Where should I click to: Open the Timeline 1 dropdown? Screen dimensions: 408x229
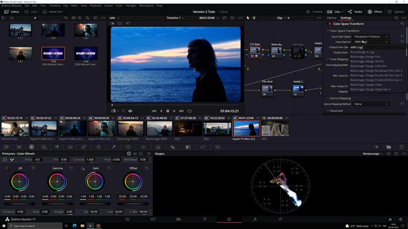pos(175,18)
